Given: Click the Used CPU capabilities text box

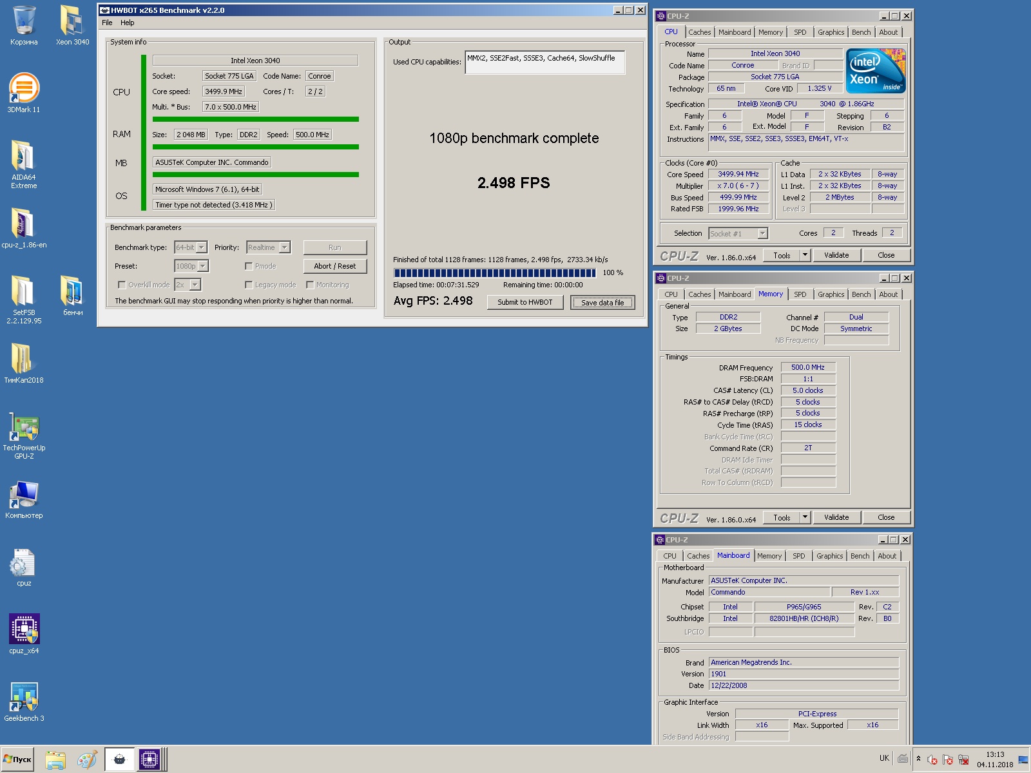Looking at the screenshot, I should click(x=545, y=62).
